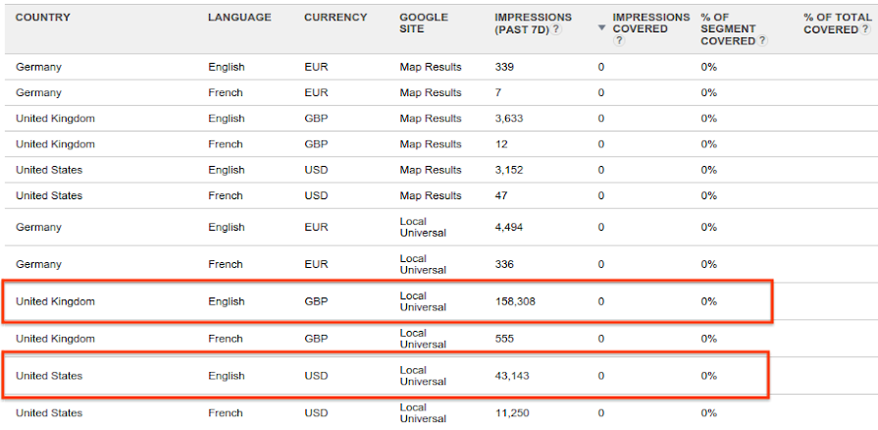Sort by Language column header

pos(239,18)
